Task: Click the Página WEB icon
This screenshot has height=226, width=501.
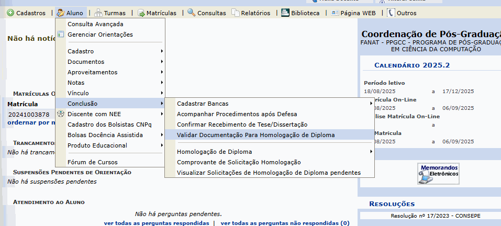Action: coord(335,13)
